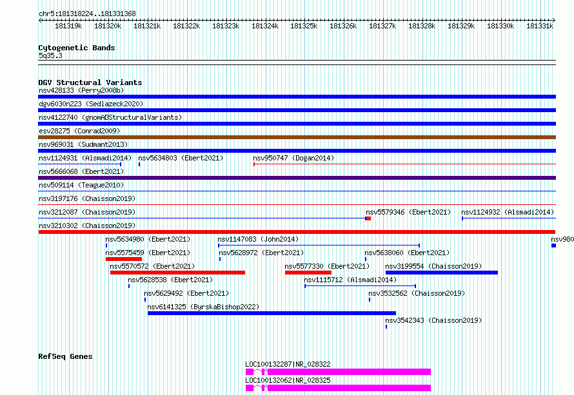Click the Cytogenetic Bands track title
Screen dimensions: 574x395
(77, 48)
